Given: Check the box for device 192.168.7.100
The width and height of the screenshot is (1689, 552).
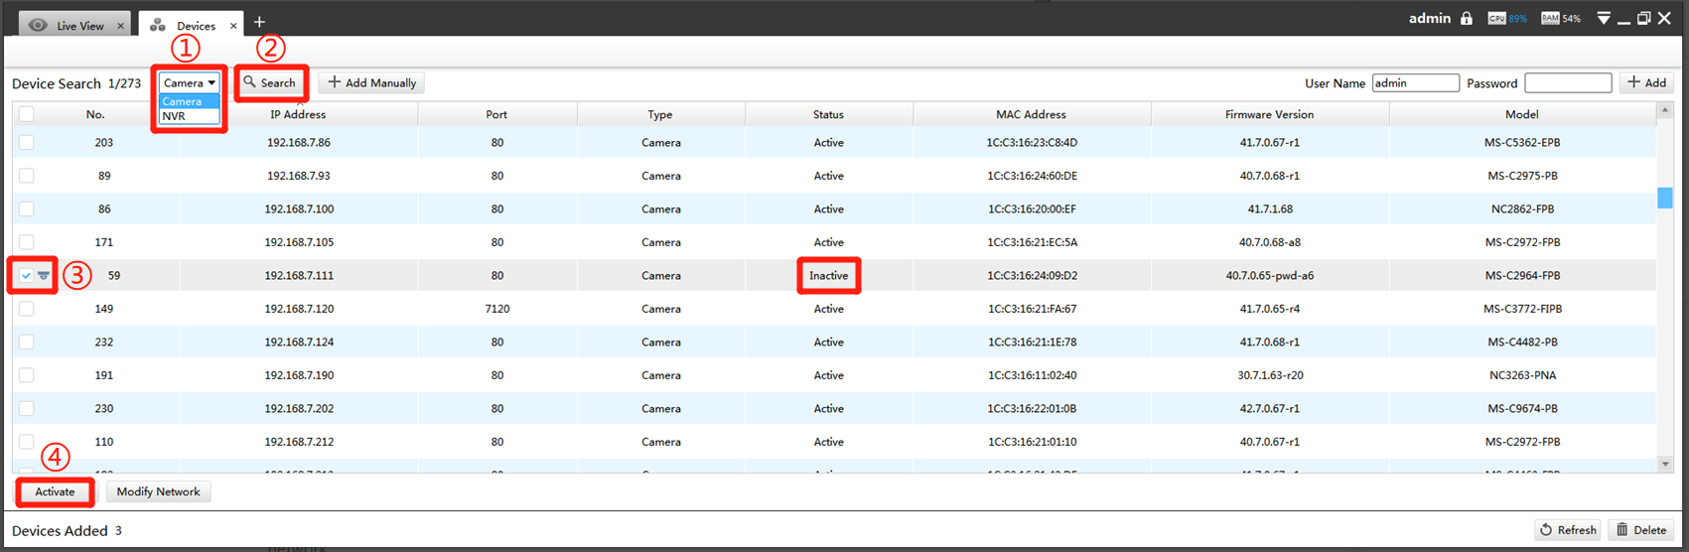Looking at the screenshot, I should [26, 209].
